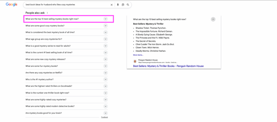
Task: Click the "People also ask" heading
Action: pyautogui.click(x=35, y=13)
